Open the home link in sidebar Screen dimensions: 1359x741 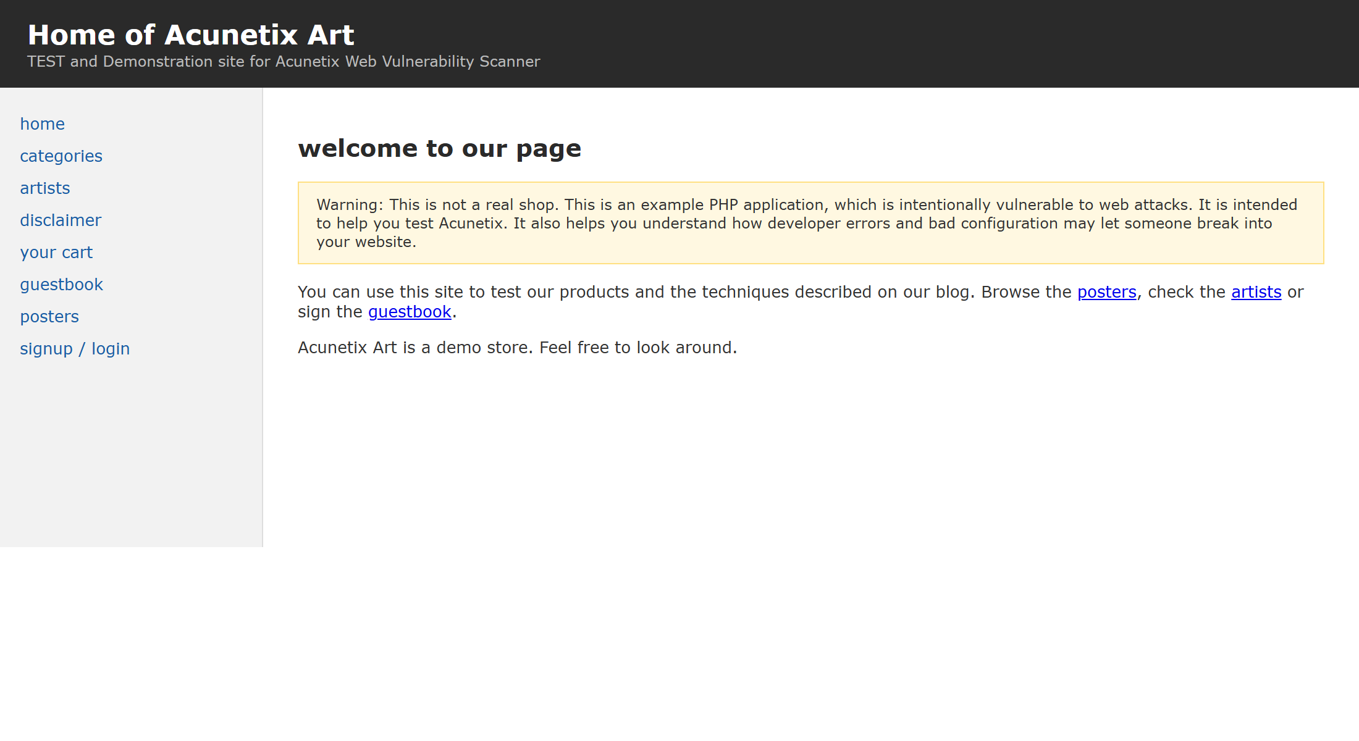(x=42, y=124)
